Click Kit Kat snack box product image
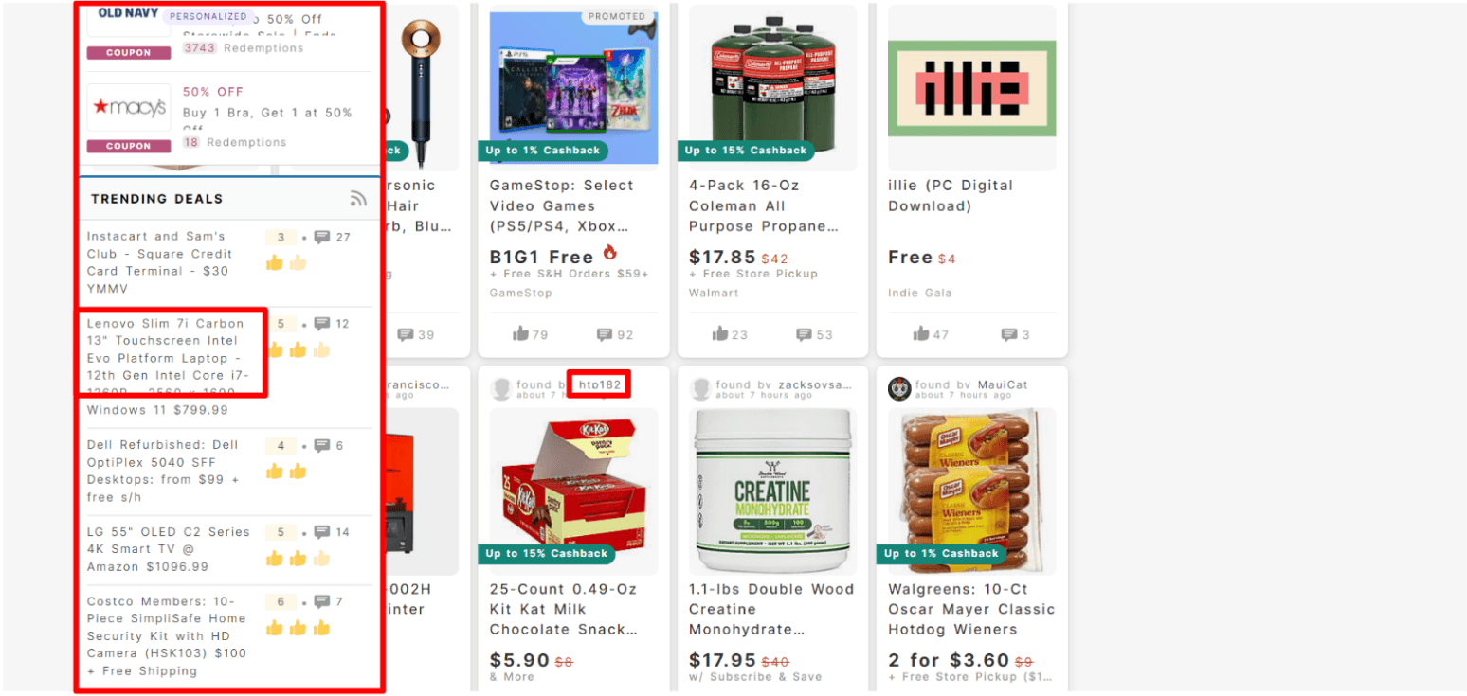 (573, 491)
